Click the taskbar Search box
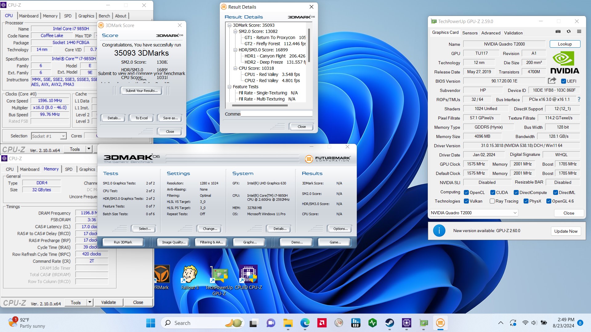This screenshot has width=591, height=332. coord(203,323)
